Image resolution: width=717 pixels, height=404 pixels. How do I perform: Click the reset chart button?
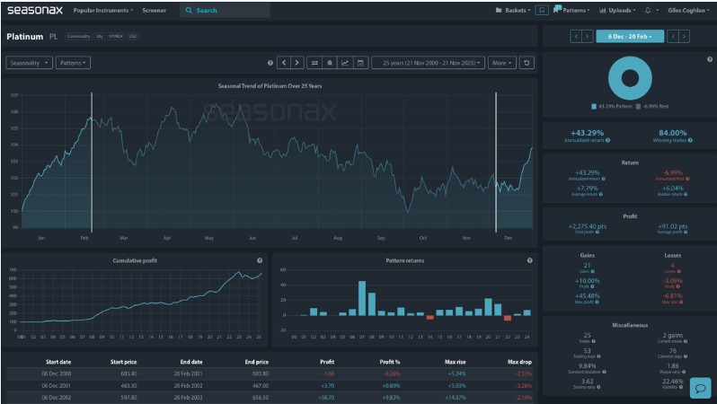point(527,63)
